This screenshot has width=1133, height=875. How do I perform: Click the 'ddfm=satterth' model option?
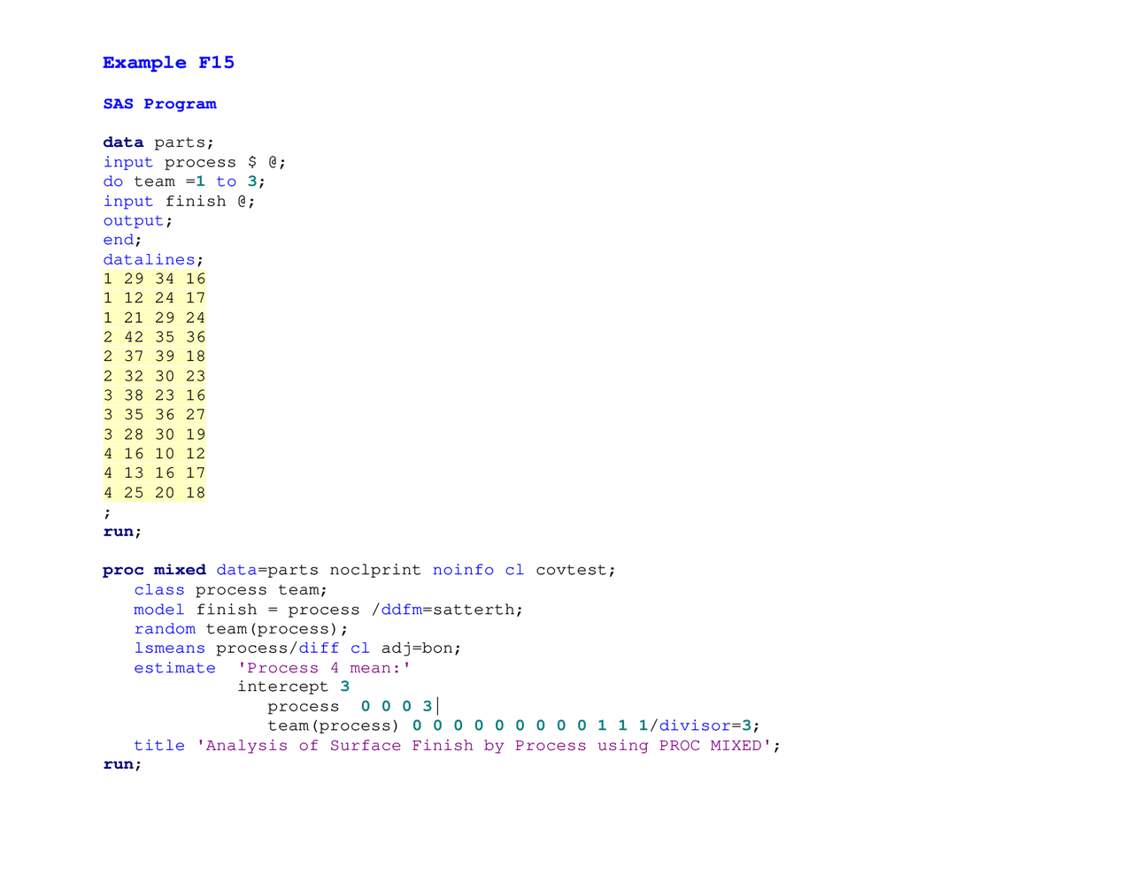tap(451, 610)
